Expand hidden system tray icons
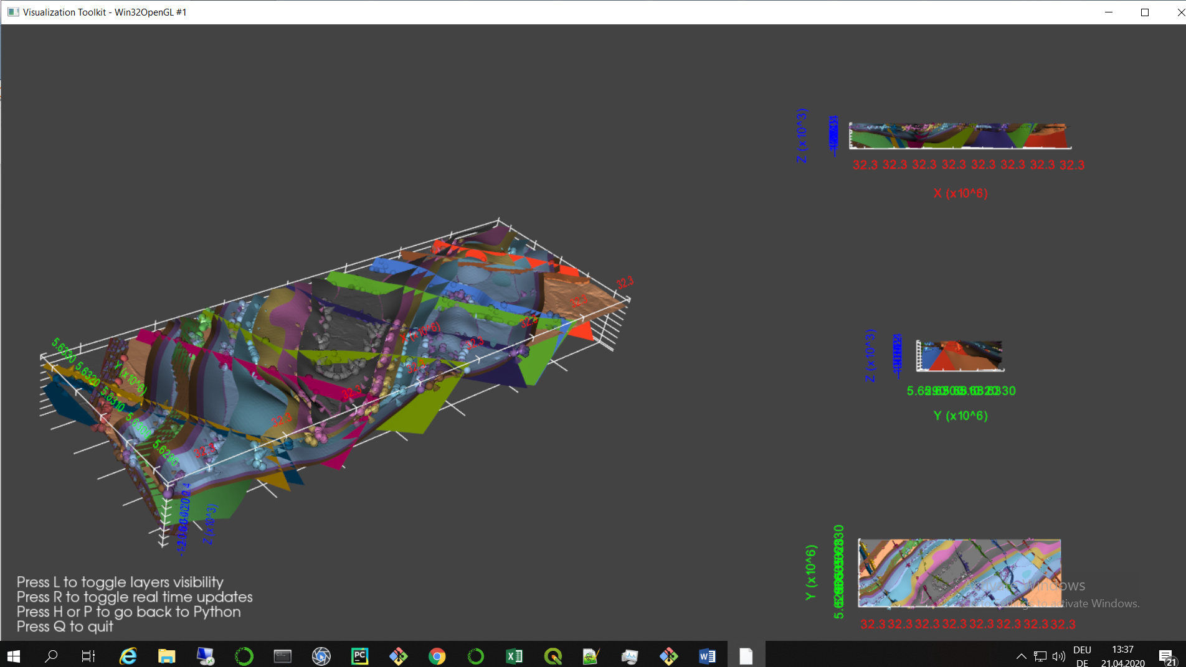Viewport: 1186px width, 667px height. coord(1022,655)
